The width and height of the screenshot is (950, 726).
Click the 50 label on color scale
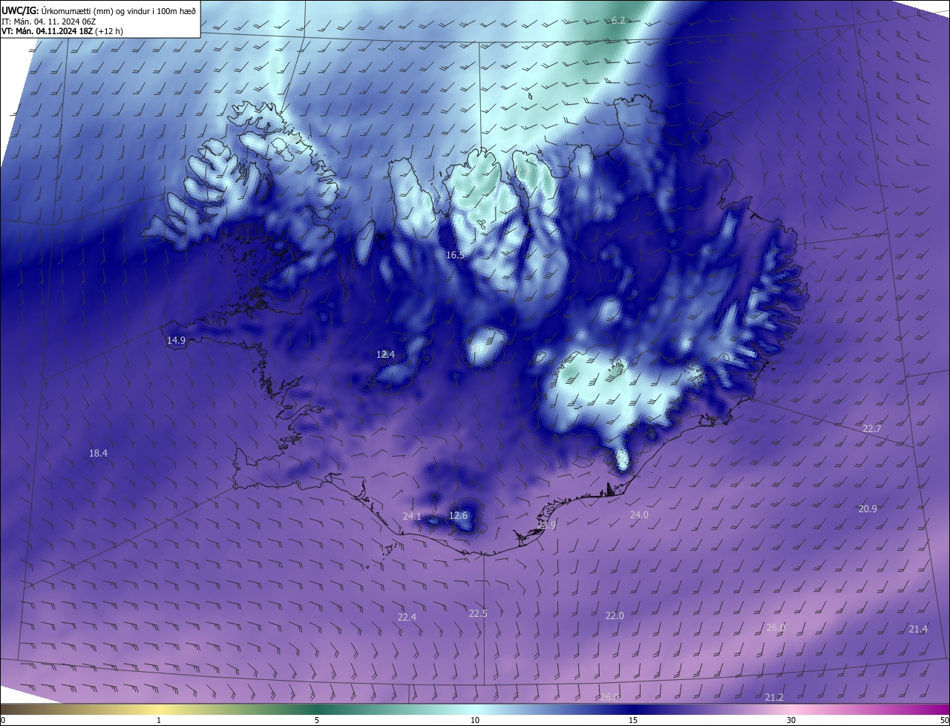point(945,720)
